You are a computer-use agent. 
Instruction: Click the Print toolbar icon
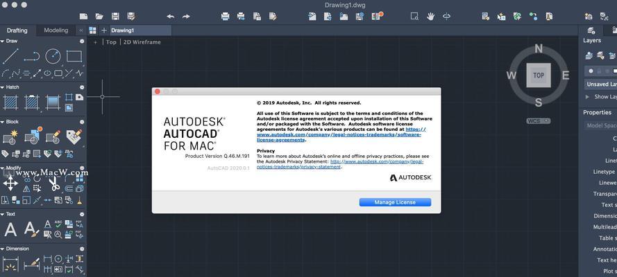pyautogui.click(x=225, y=17)
